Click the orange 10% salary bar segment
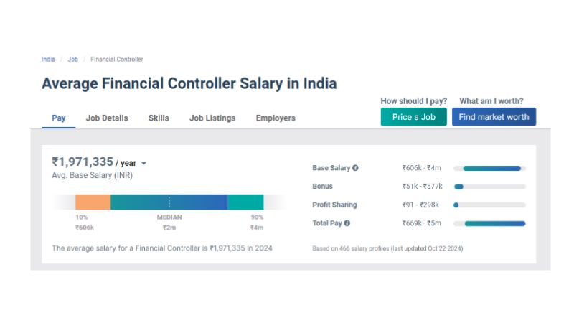Viewport: 574px width, 323px height. point(93,202)
